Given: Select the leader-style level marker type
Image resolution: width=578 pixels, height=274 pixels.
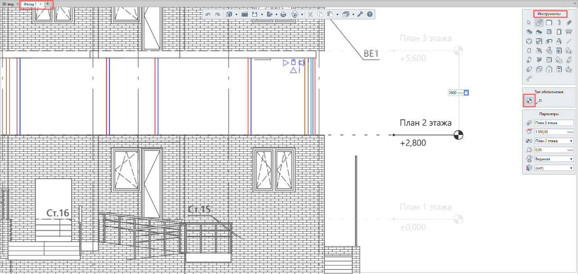Looking at the screenshot, I should 539,102.
